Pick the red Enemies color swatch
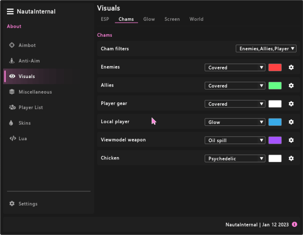 coord(275,67)
